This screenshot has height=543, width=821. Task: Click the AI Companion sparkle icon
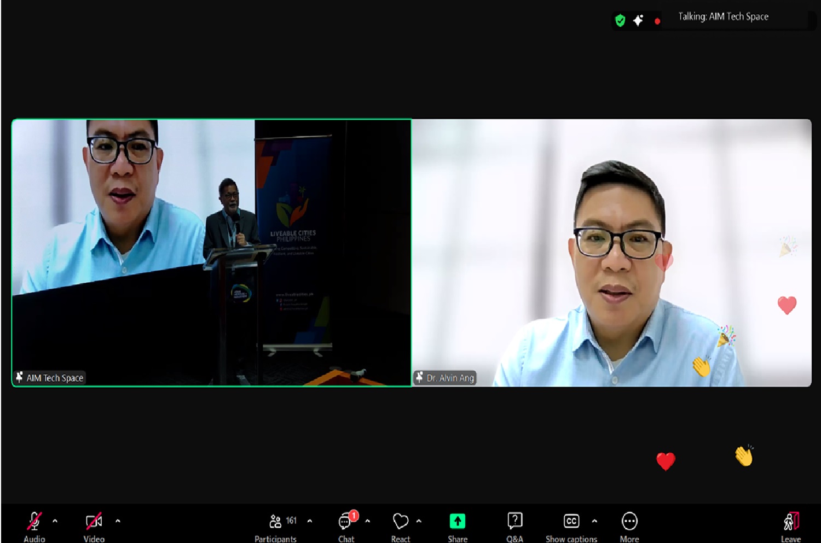tap(638, 21)
